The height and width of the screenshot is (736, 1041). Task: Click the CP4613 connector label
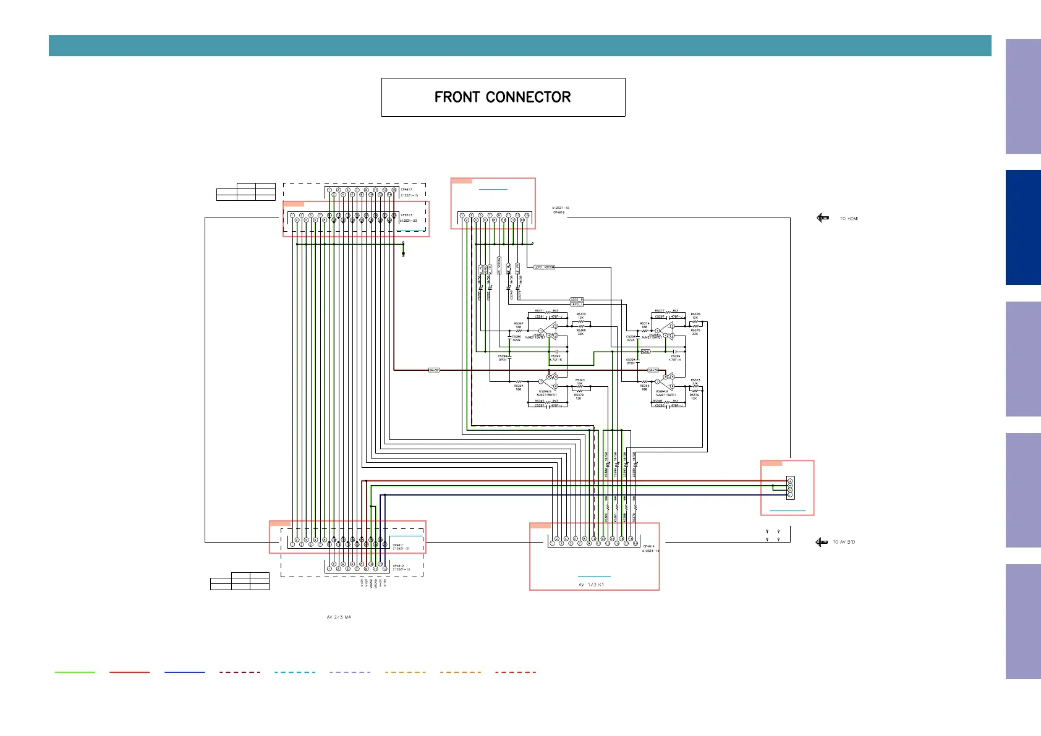point(406,215)
